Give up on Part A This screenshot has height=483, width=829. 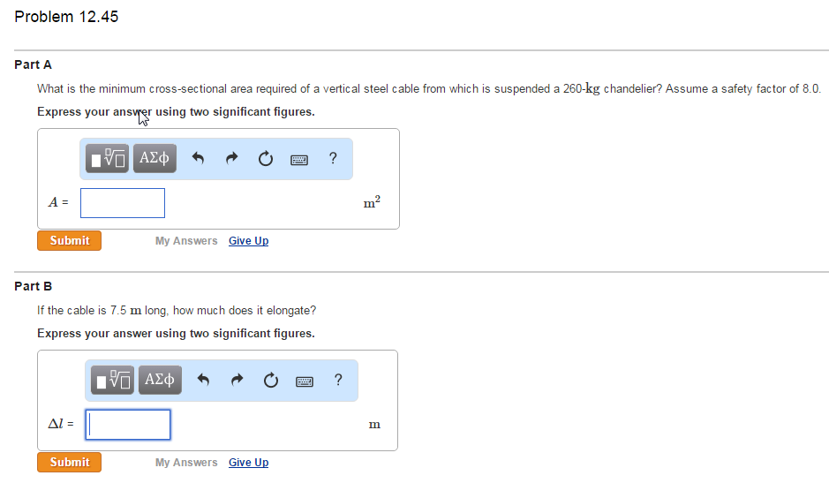[248, 241]
